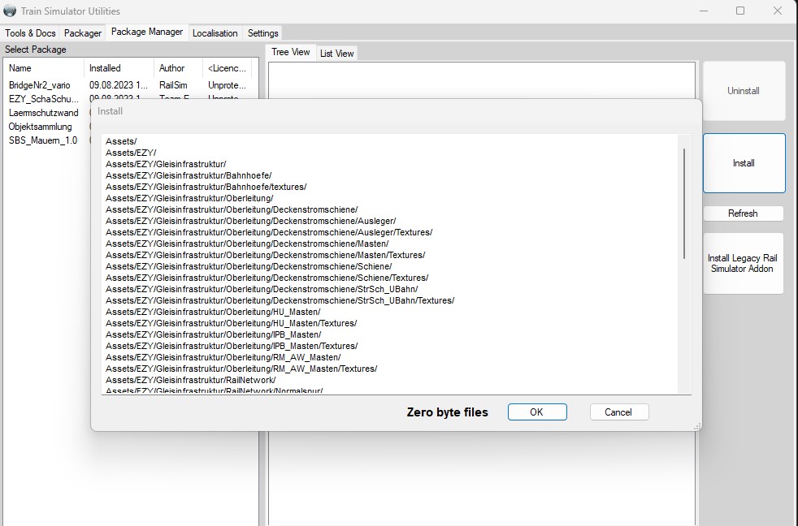Click the HU_Masten/Textures/ line
798x526 pixels.
231,323
